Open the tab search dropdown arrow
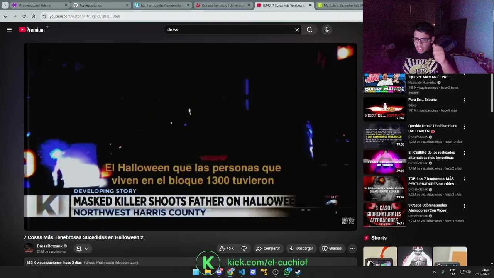The image size is (494, 278). [x=5, y=5]
